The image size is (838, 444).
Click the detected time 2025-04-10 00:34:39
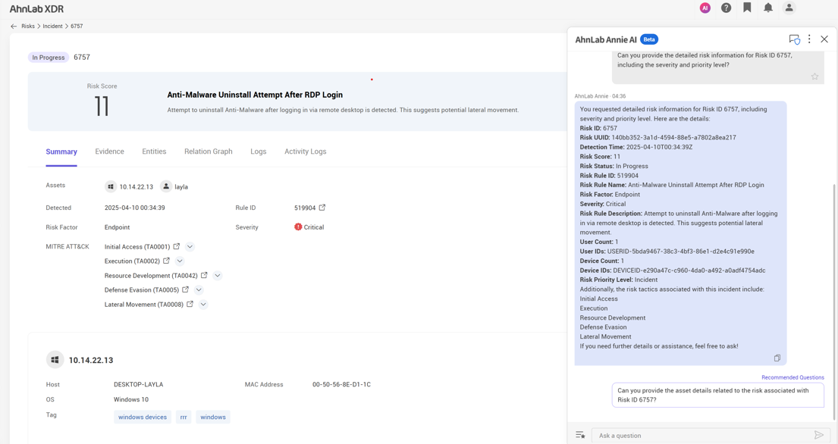pyautogui.click(x=135, y=208)
